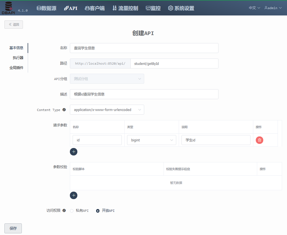Open the 客户端 (clients) section

(x=95, y=8)
